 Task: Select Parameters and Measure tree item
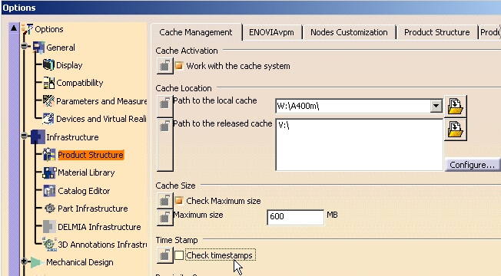[101, 101]
